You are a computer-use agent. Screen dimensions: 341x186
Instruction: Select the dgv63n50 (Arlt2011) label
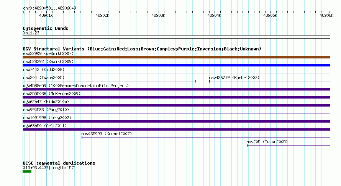45,126
